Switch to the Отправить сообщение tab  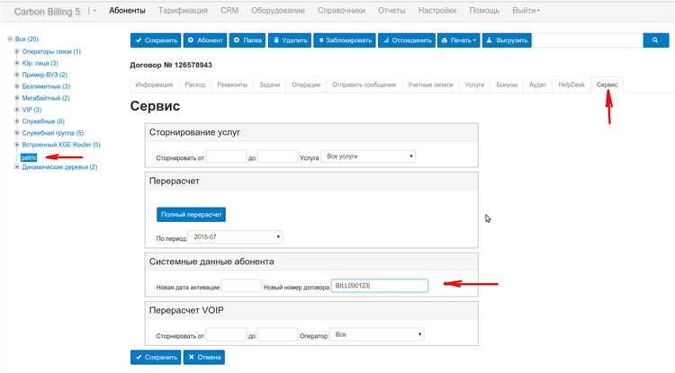tap(364, 84)
